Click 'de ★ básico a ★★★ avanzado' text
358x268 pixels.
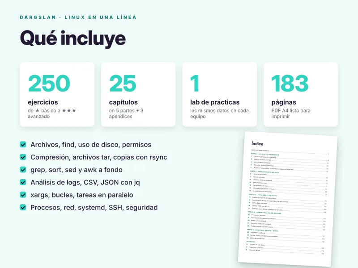click(x=52, y=113)
